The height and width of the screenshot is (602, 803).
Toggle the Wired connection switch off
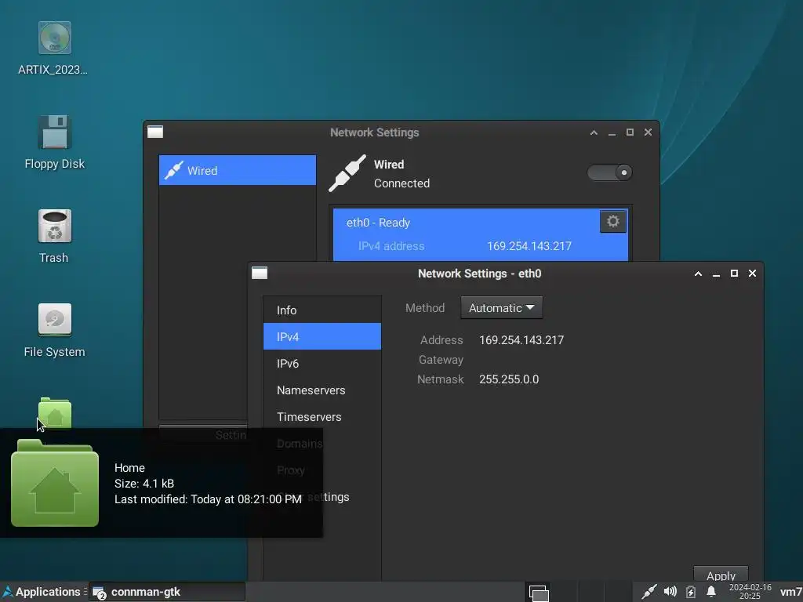[x=609, y=172]
